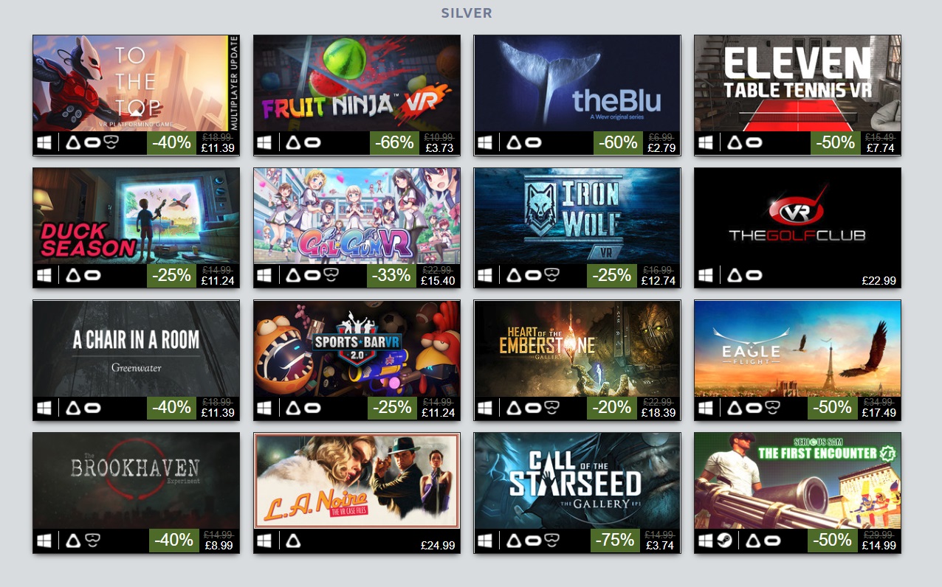Click the HTC Vive icon under L.A. Noire

[294, 541]
